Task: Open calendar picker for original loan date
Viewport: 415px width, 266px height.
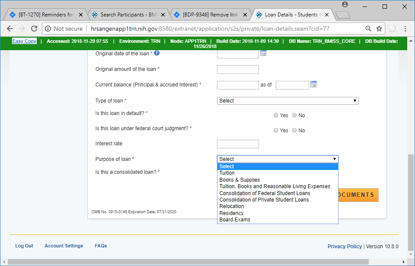Action: [263, 53]
